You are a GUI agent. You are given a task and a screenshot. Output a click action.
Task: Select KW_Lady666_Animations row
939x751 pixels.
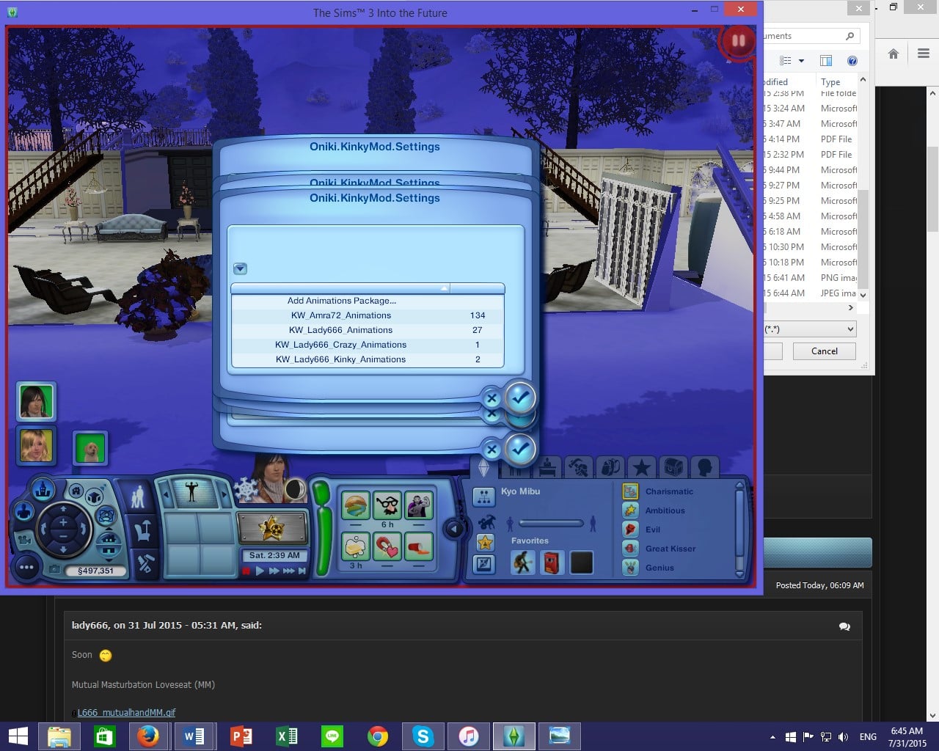click(368, 330)
